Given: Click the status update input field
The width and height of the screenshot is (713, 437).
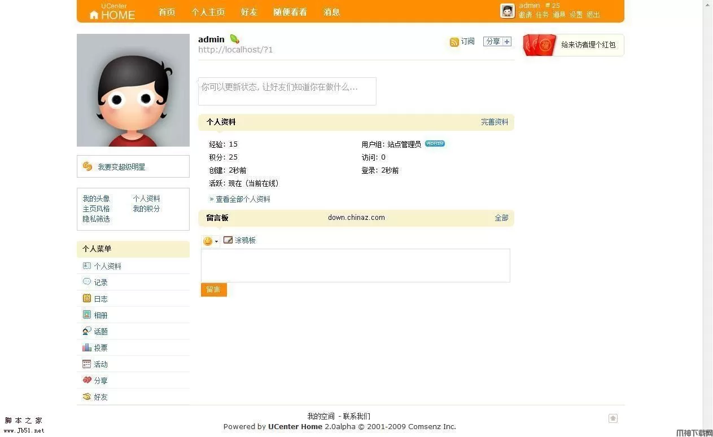Looking at the screenshot, I should click(287, 91).
